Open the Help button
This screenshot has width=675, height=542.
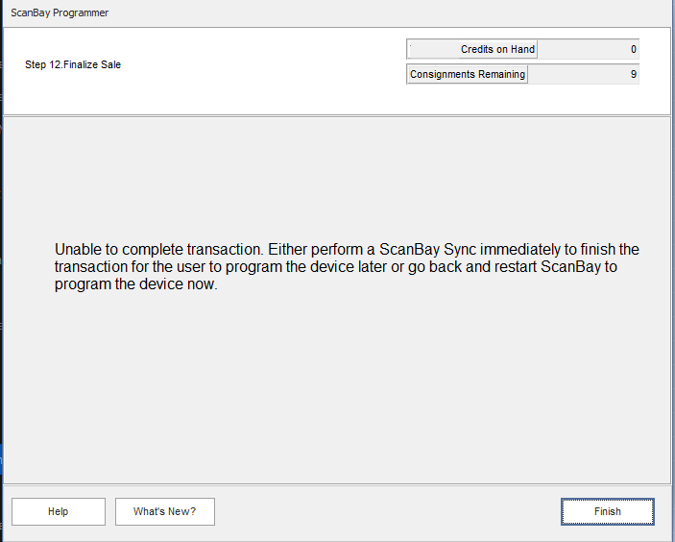[x=59, y=511]
